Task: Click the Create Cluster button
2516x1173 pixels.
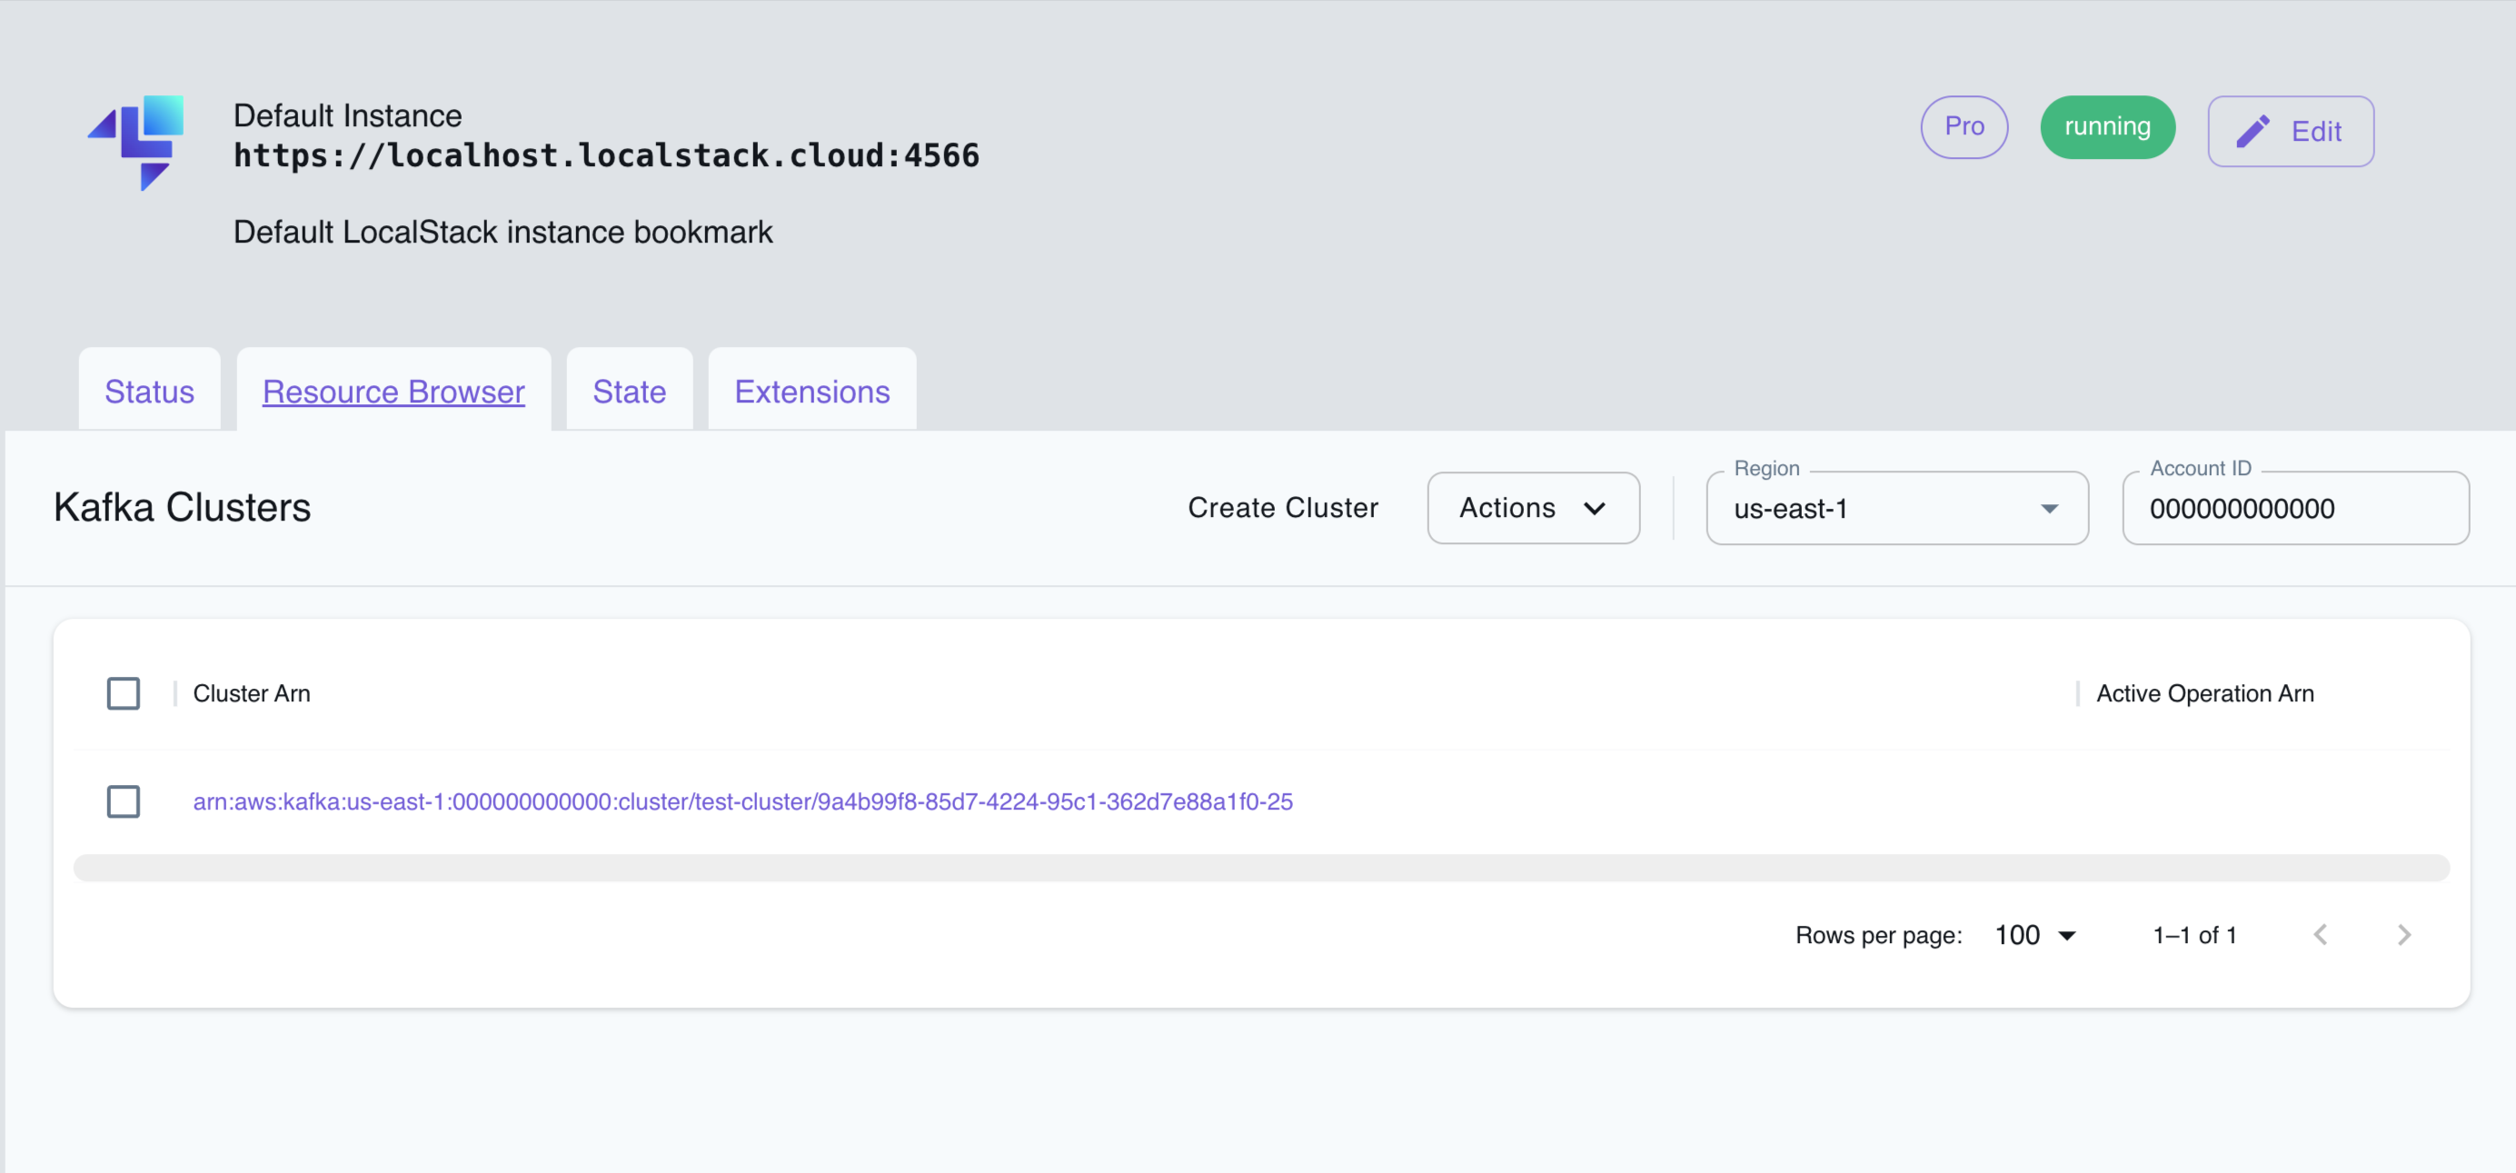Action: point(1283,508)
